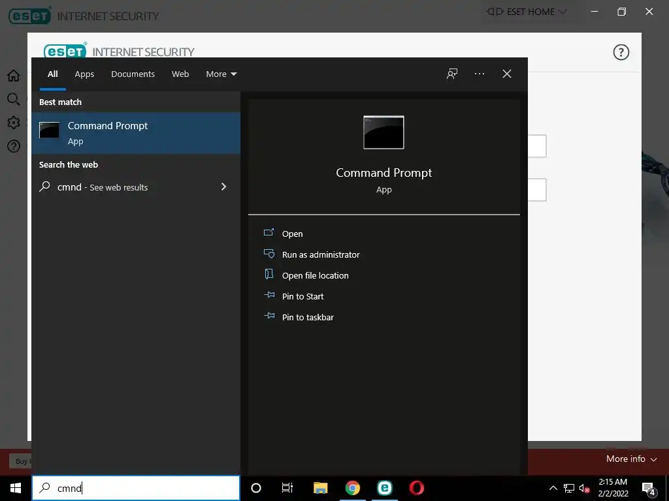The image size is (669, 501).
Task: Switch to Documents search tab
Action: coord(133,74)
